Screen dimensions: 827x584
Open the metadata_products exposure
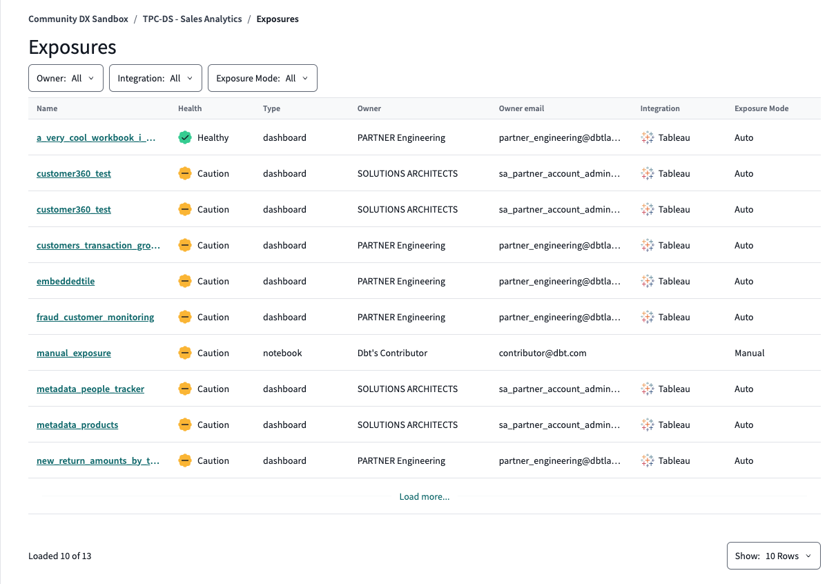[77, 425]
